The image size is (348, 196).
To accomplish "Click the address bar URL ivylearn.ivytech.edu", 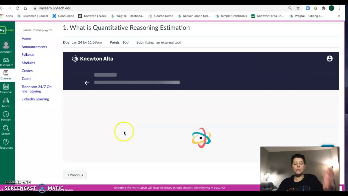I will coord(55,8).
